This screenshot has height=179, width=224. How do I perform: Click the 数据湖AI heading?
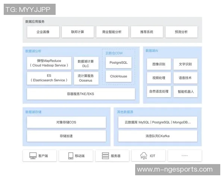(x=152, y=51)
